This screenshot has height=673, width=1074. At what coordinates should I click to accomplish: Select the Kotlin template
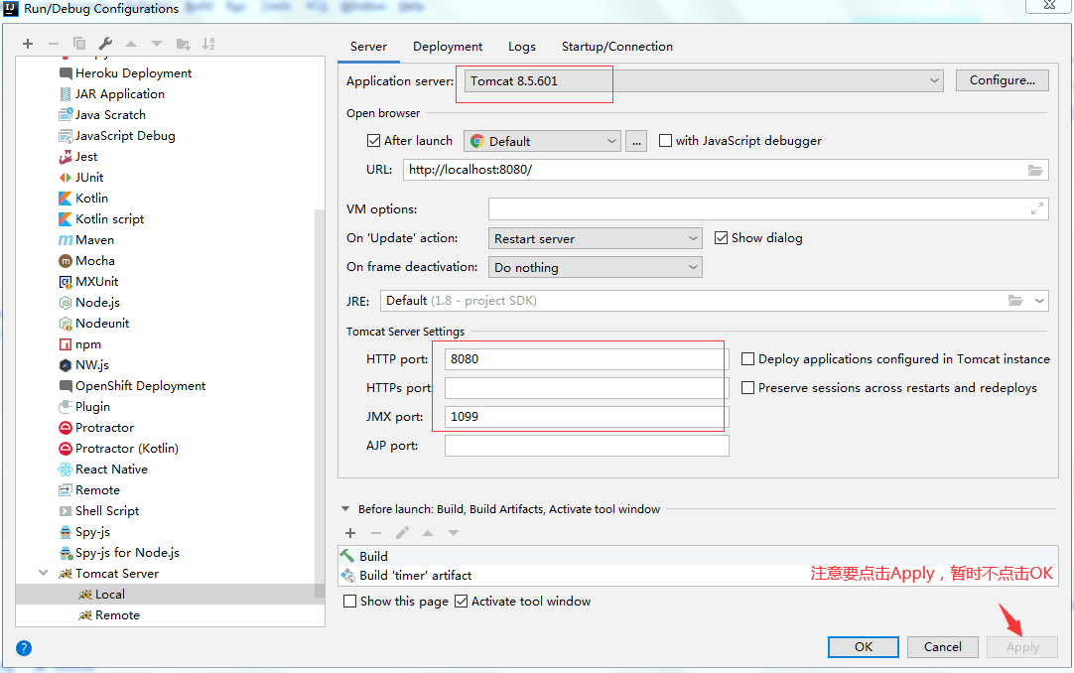click(83, 199)
